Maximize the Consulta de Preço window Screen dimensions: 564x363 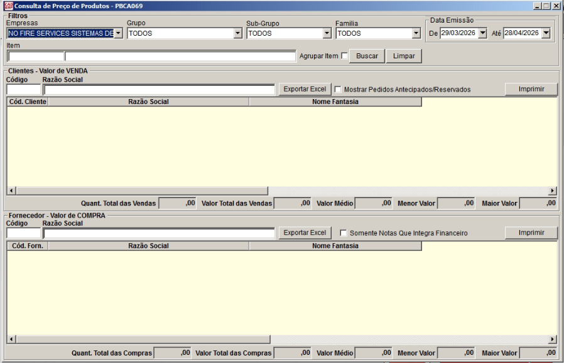[x=546, y=6]
